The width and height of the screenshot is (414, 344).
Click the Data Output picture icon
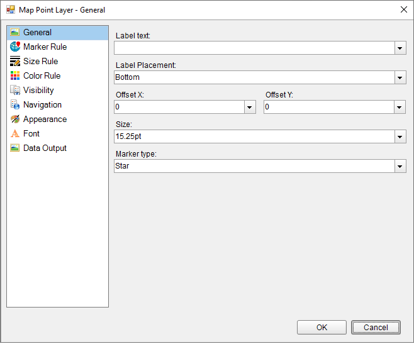[15, 148]
